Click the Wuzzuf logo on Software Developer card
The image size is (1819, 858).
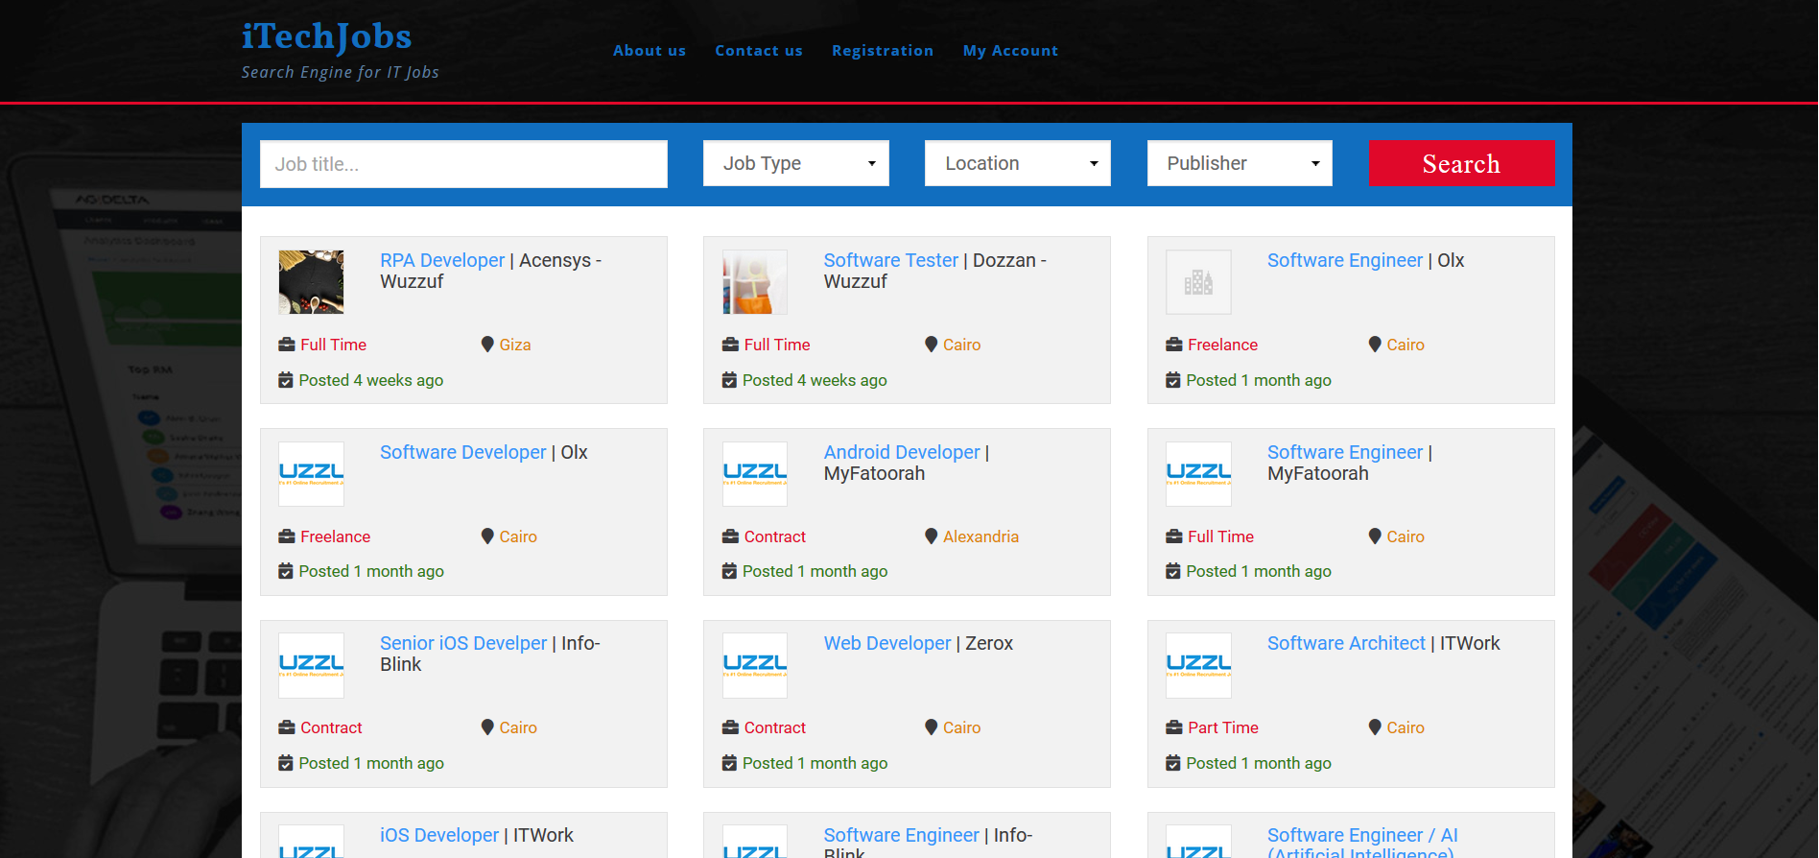[x=311, y=474]
